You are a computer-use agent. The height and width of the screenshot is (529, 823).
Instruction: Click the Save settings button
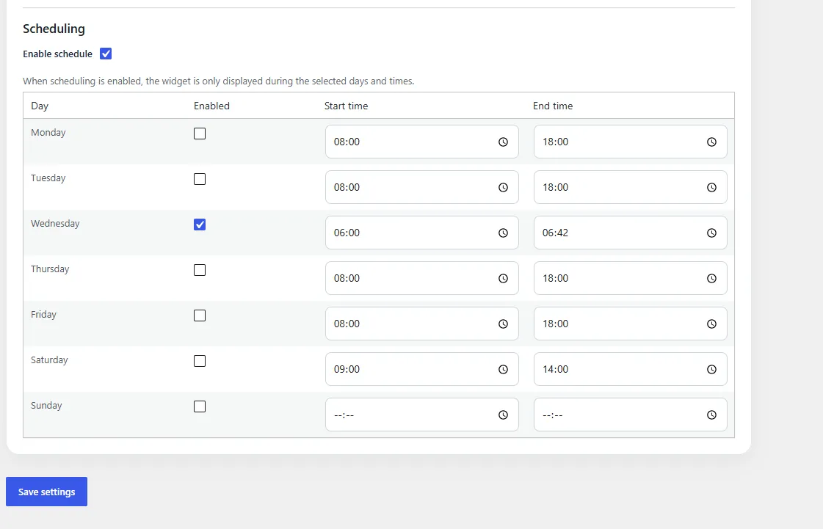(47, 492)
